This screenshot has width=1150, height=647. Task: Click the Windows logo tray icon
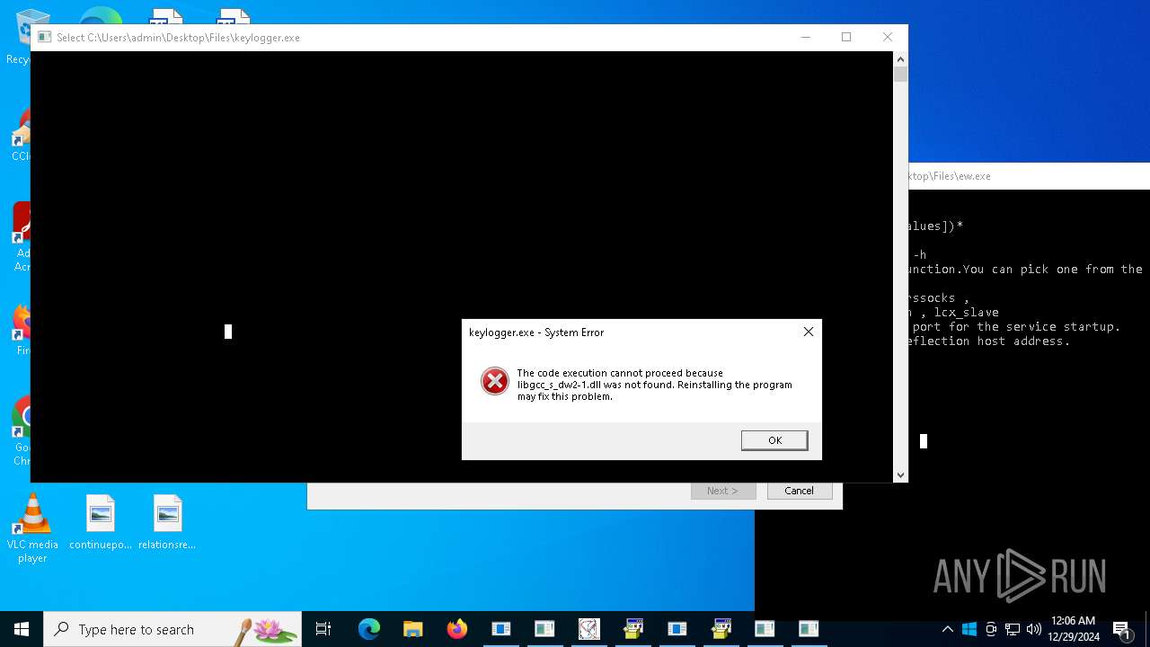pyautogui.click(x=969, y=629)
